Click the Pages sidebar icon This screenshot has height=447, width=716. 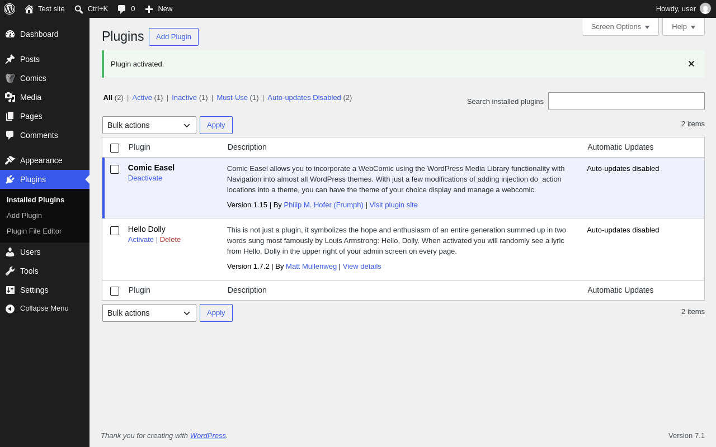[10, 116]
